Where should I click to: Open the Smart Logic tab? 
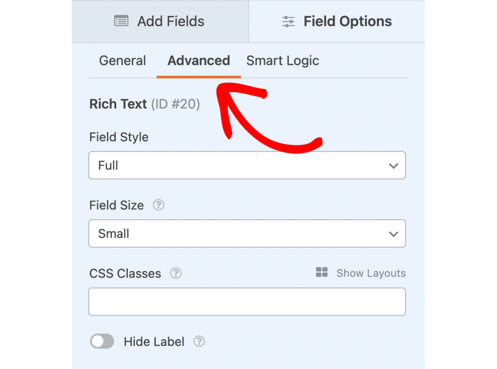pos(283,61)
